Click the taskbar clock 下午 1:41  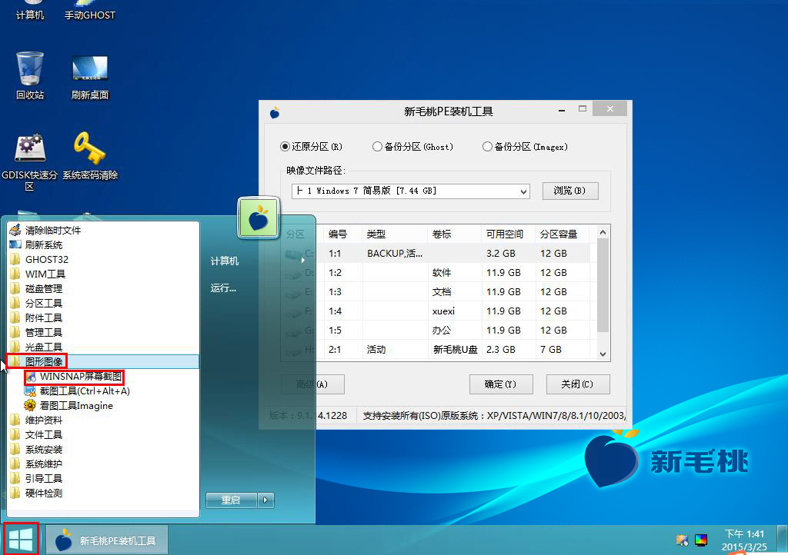coord(744,540)
